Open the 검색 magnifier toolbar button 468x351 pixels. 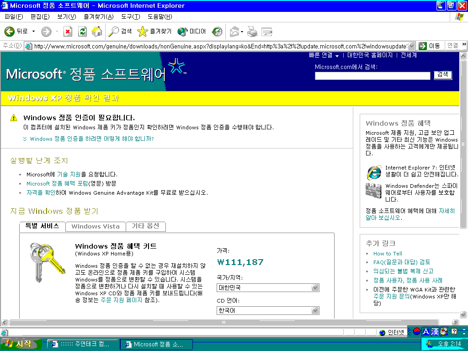click(x=120, y=32)
